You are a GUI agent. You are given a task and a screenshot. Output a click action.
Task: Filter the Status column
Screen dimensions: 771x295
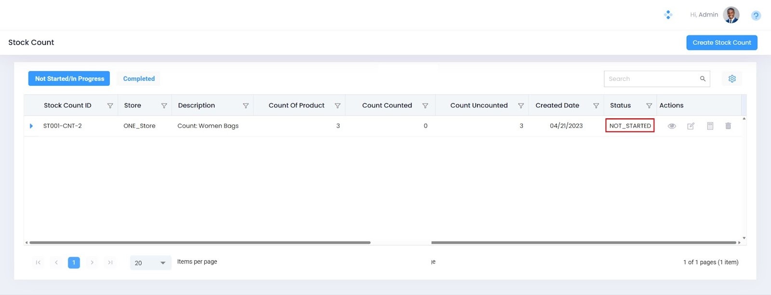[x=649, y=106]
